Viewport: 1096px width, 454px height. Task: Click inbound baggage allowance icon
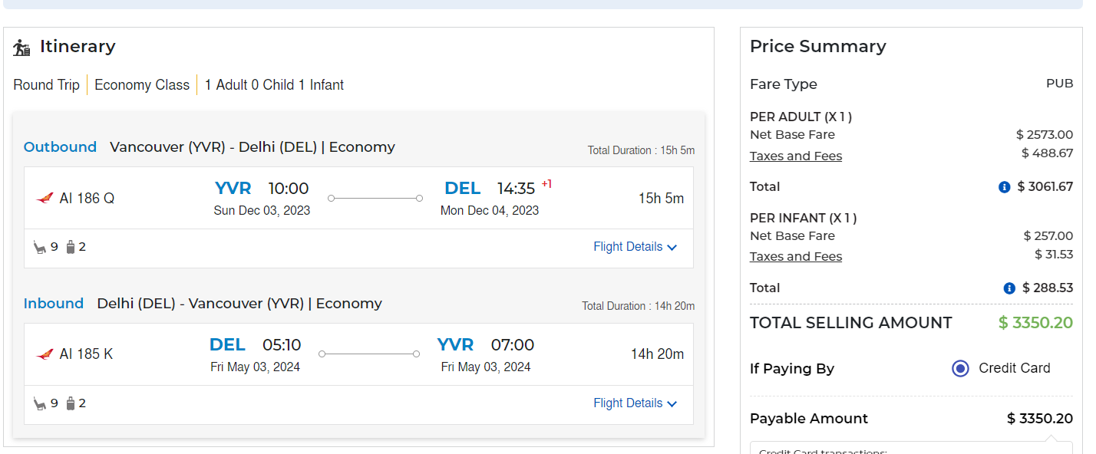tap(71, 403)
